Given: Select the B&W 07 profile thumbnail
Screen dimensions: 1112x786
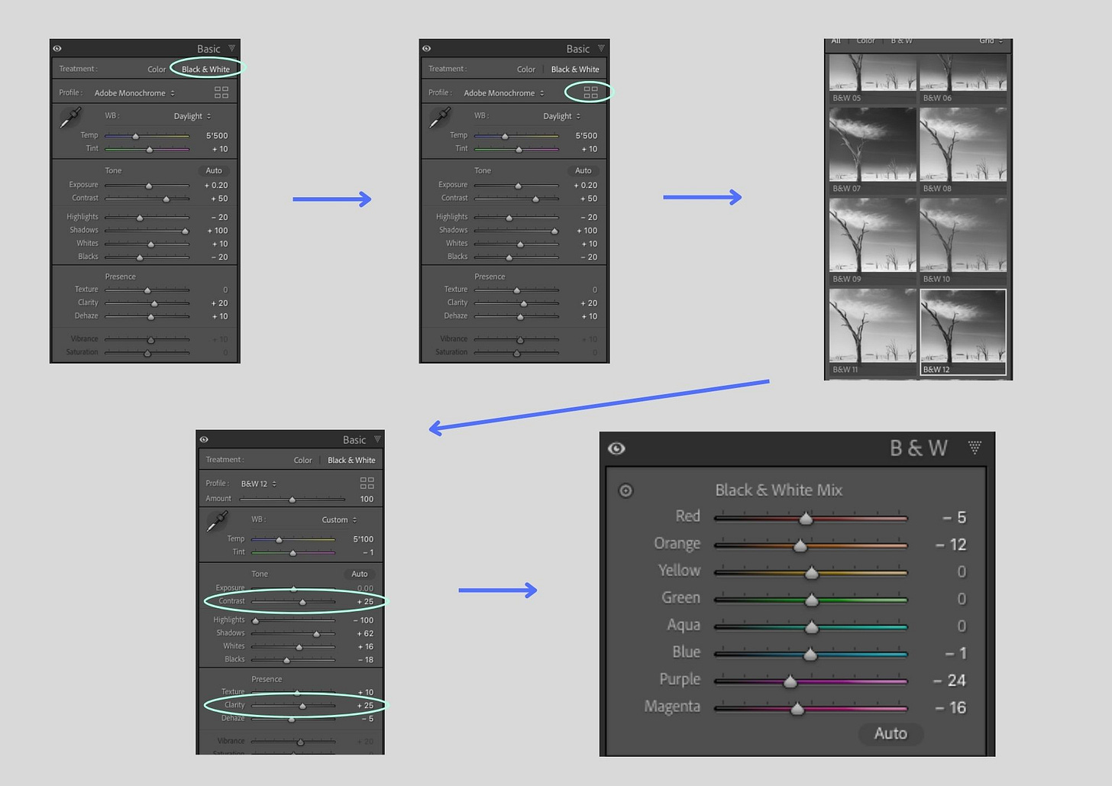Looking at the screenshot, I should [873, 151].
